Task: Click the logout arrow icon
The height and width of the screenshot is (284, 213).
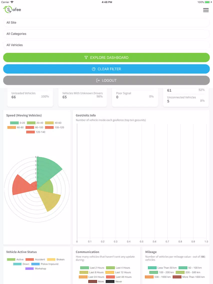Action: point(98,80)
